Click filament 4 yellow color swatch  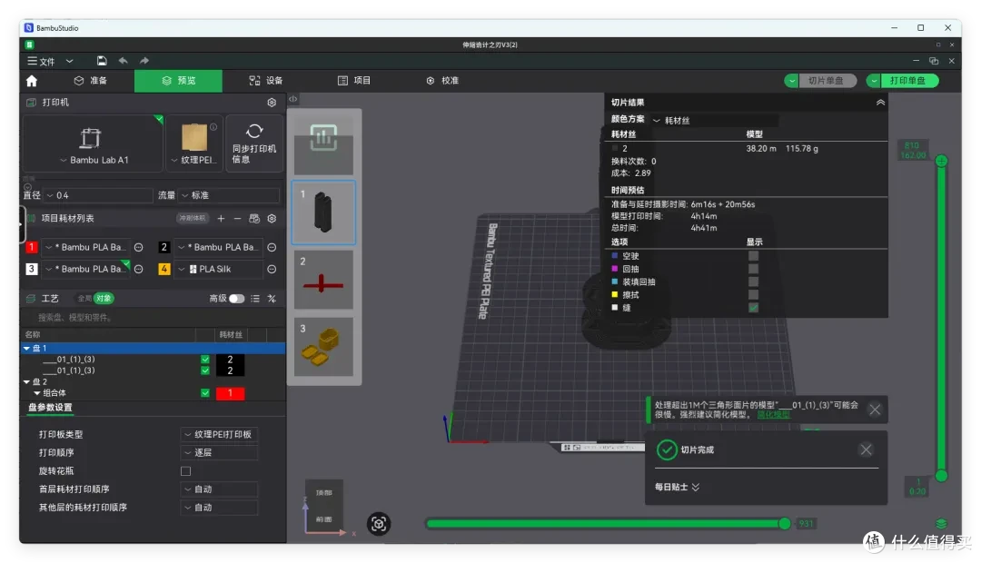163,269
